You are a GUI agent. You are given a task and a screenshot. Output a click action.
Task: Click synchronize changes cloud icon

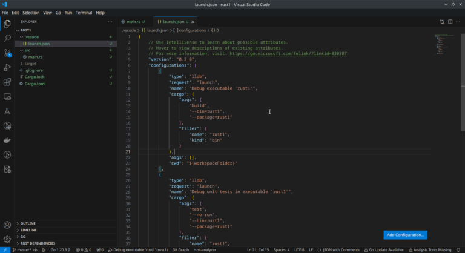pyautogui.click(x=35, y=250)
